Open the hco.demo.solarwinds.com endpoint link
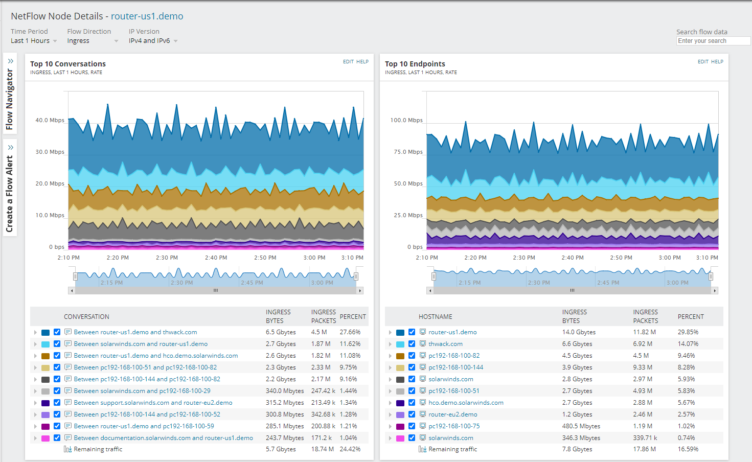This screenshot has height=462, width=752. (x=466, y=403)
